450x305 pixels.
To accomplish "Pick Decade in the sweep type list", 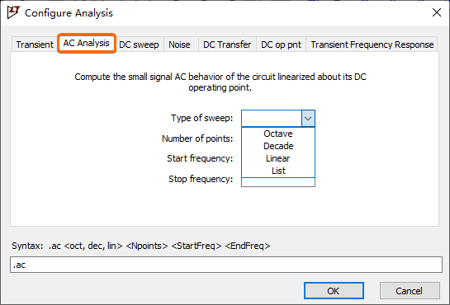I will pos(278,146).
